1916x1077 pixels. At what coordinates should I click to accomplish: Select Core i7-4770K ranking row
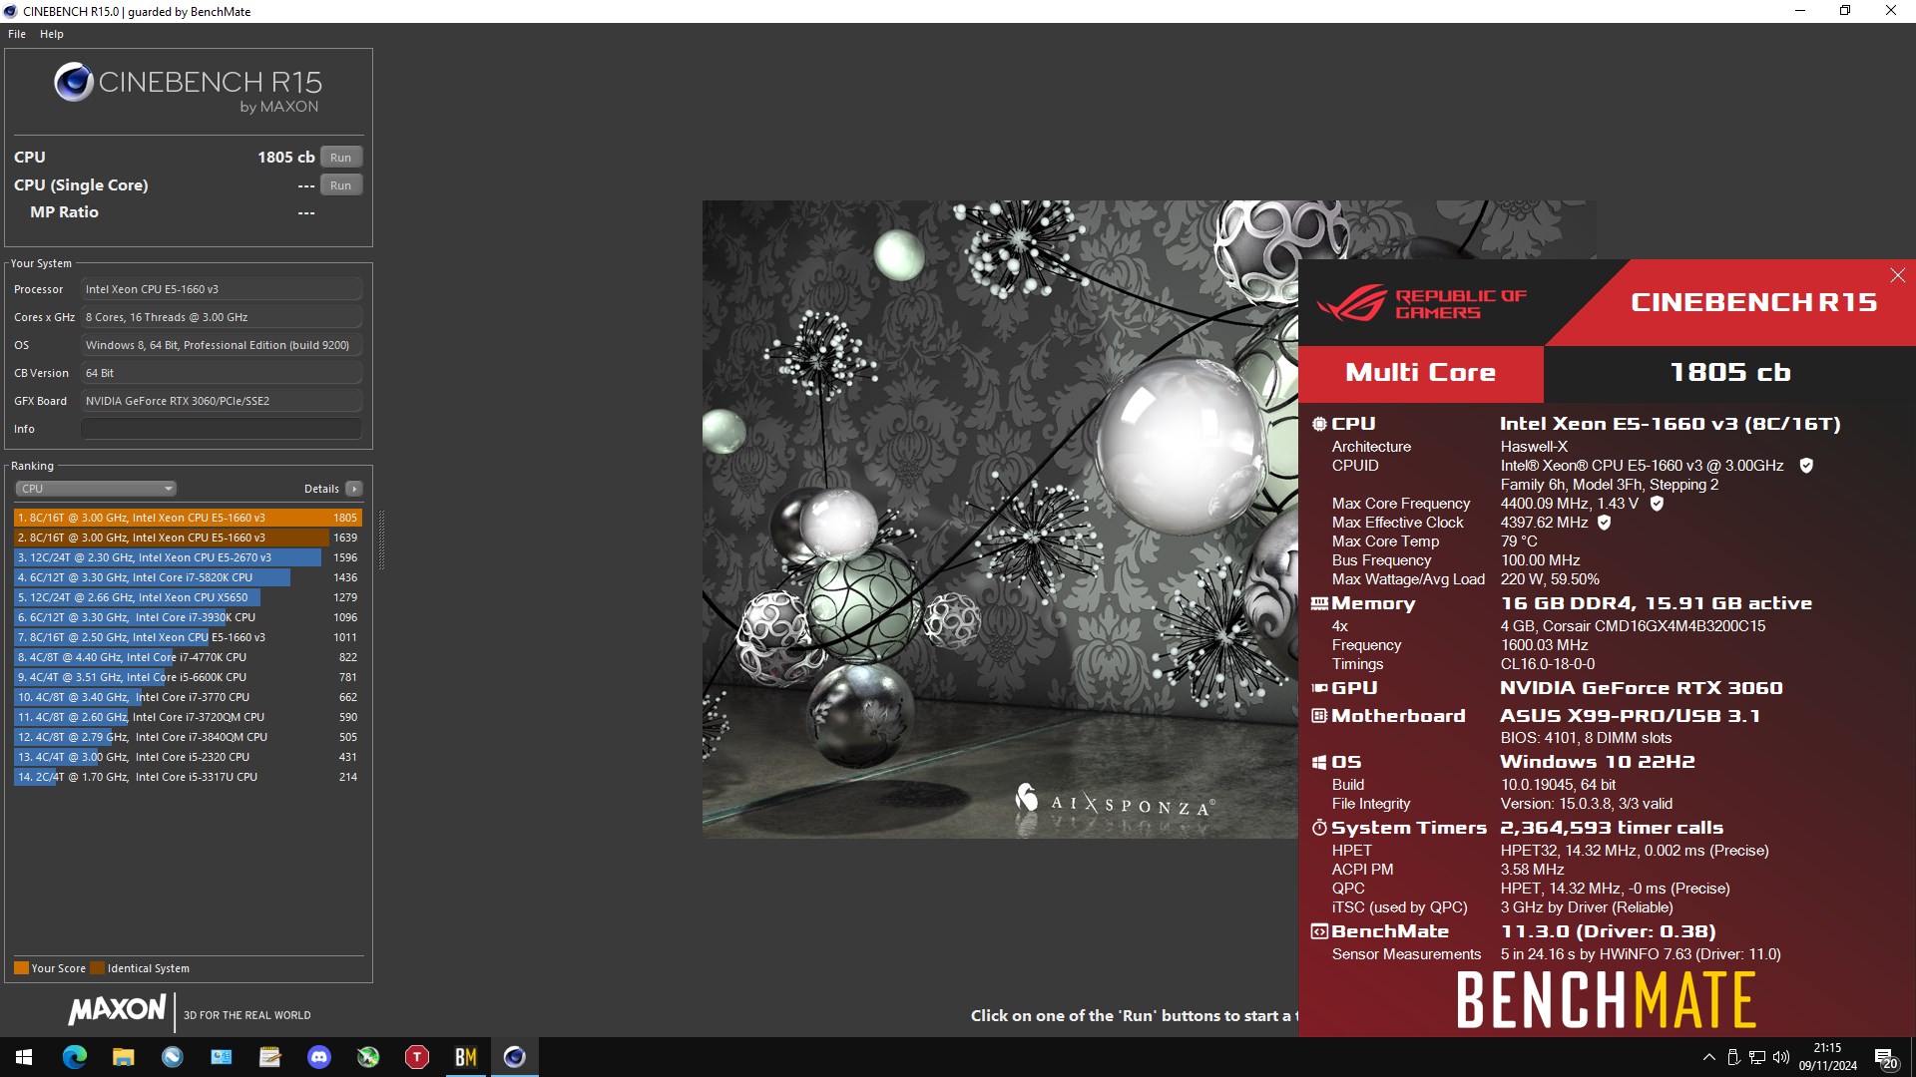point(188,657)
